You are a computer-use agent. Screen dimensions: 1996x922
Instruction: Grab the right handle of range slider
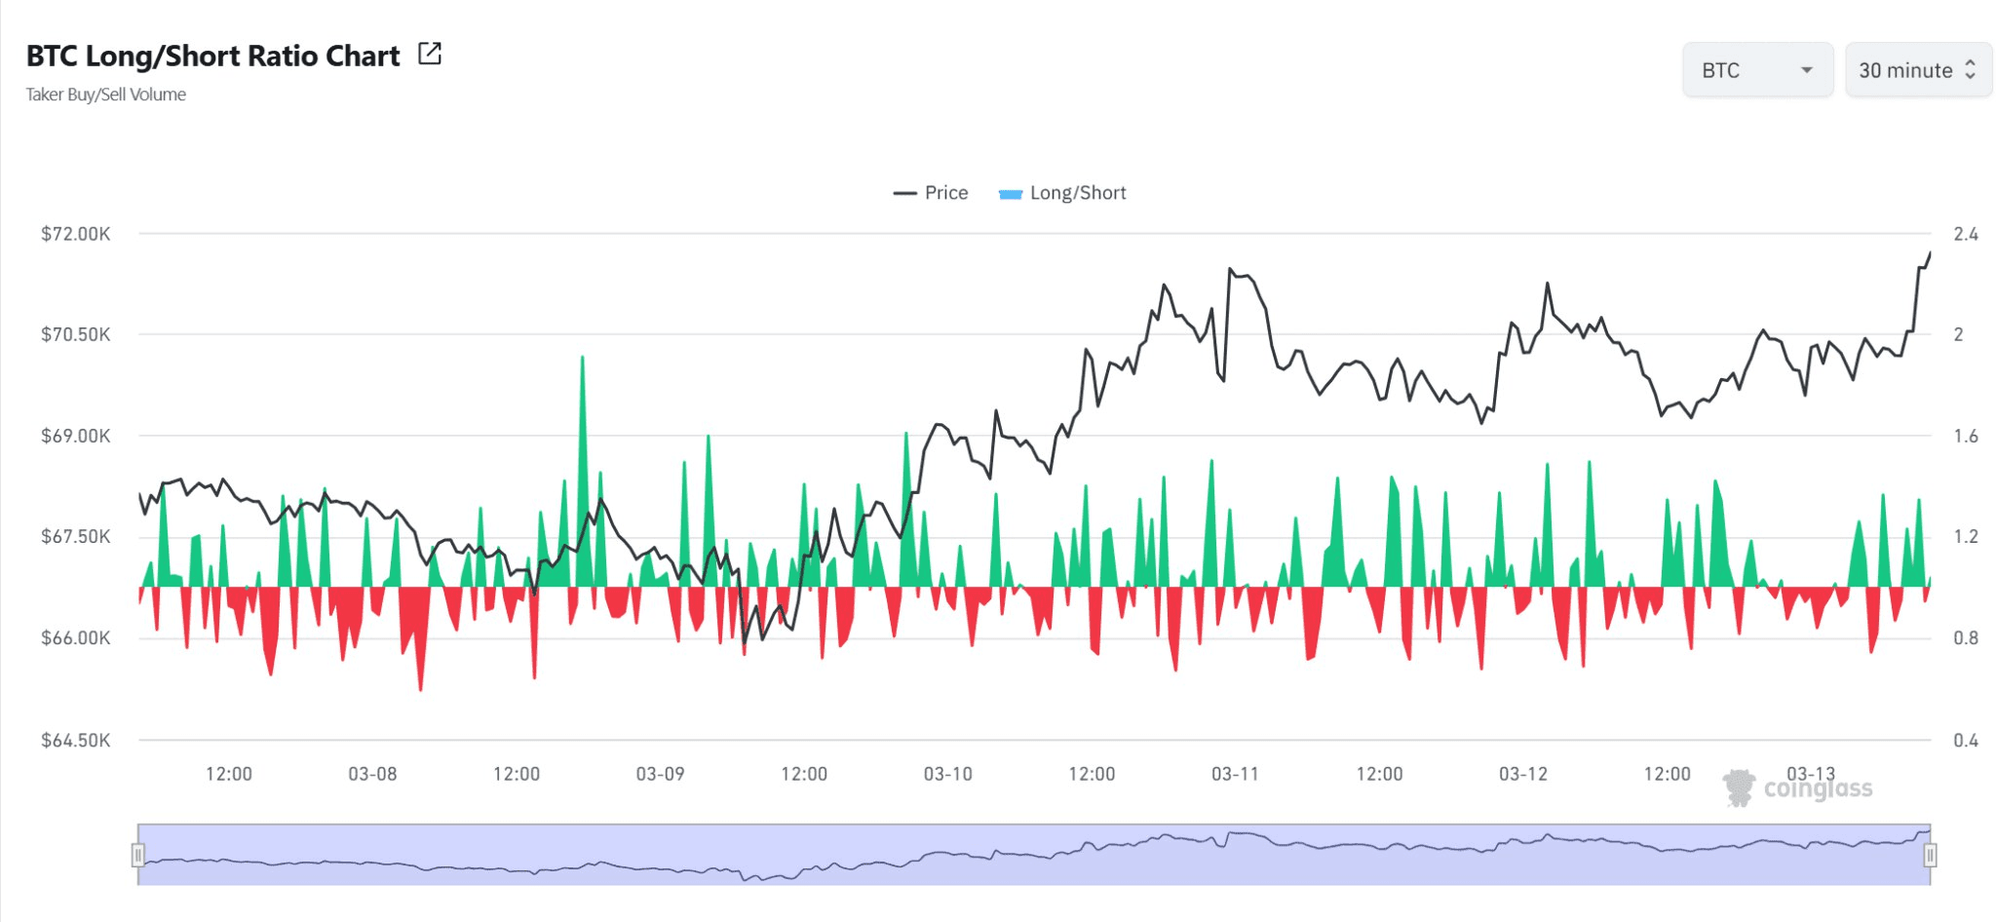1930,855
